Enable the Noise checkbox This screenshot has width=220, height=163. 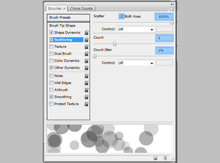coord(51,76)
